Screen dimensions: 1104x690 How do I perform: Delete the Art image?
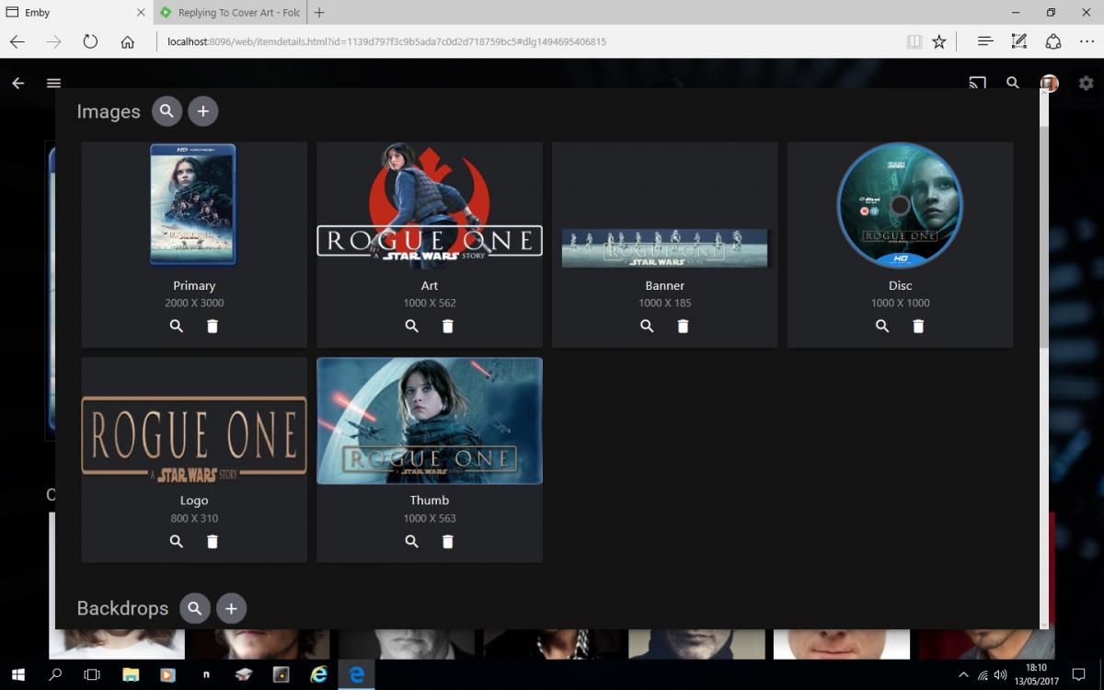[448, 327]
